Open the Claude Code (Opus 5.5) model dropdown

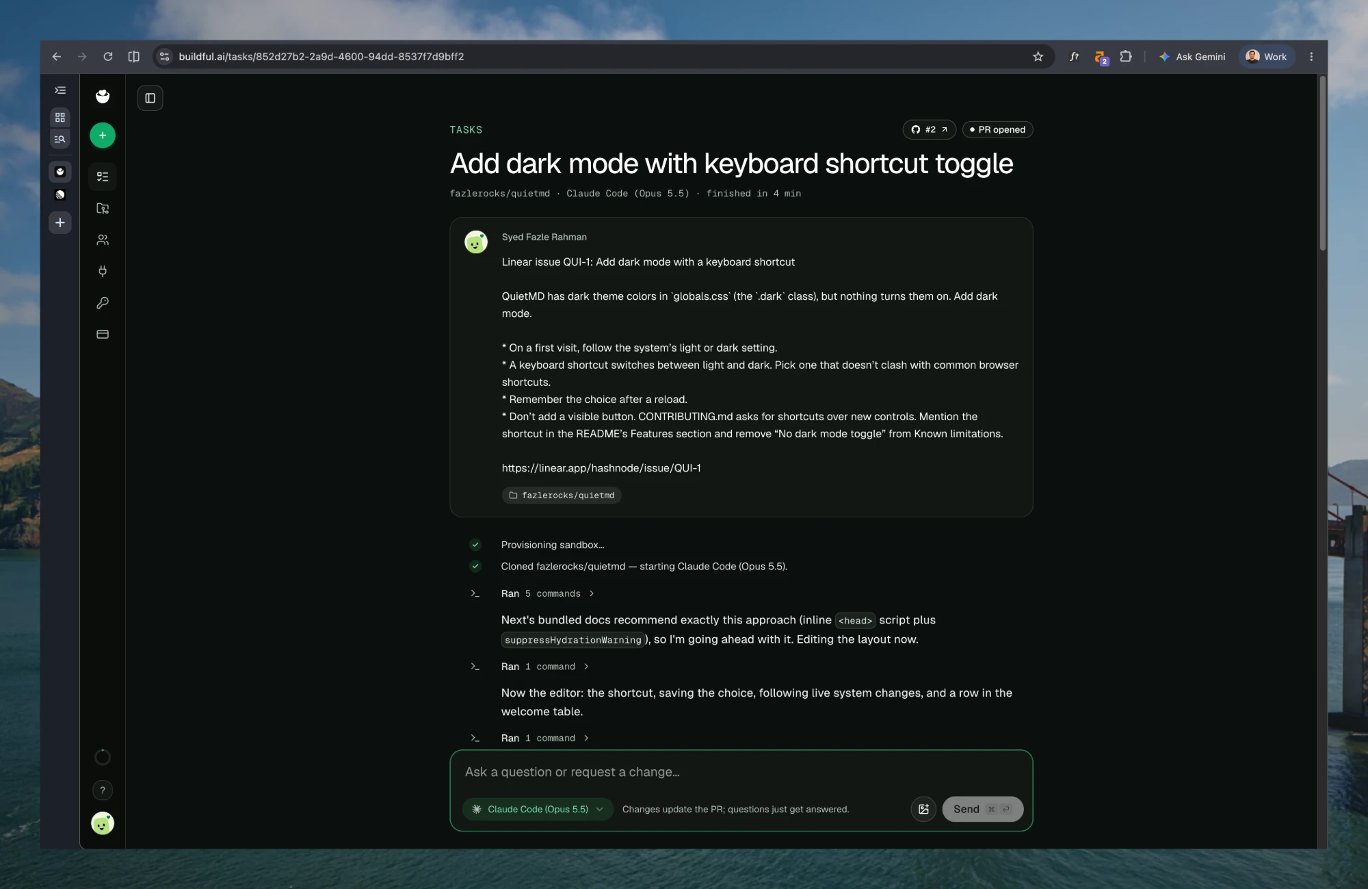pos(538,809)
